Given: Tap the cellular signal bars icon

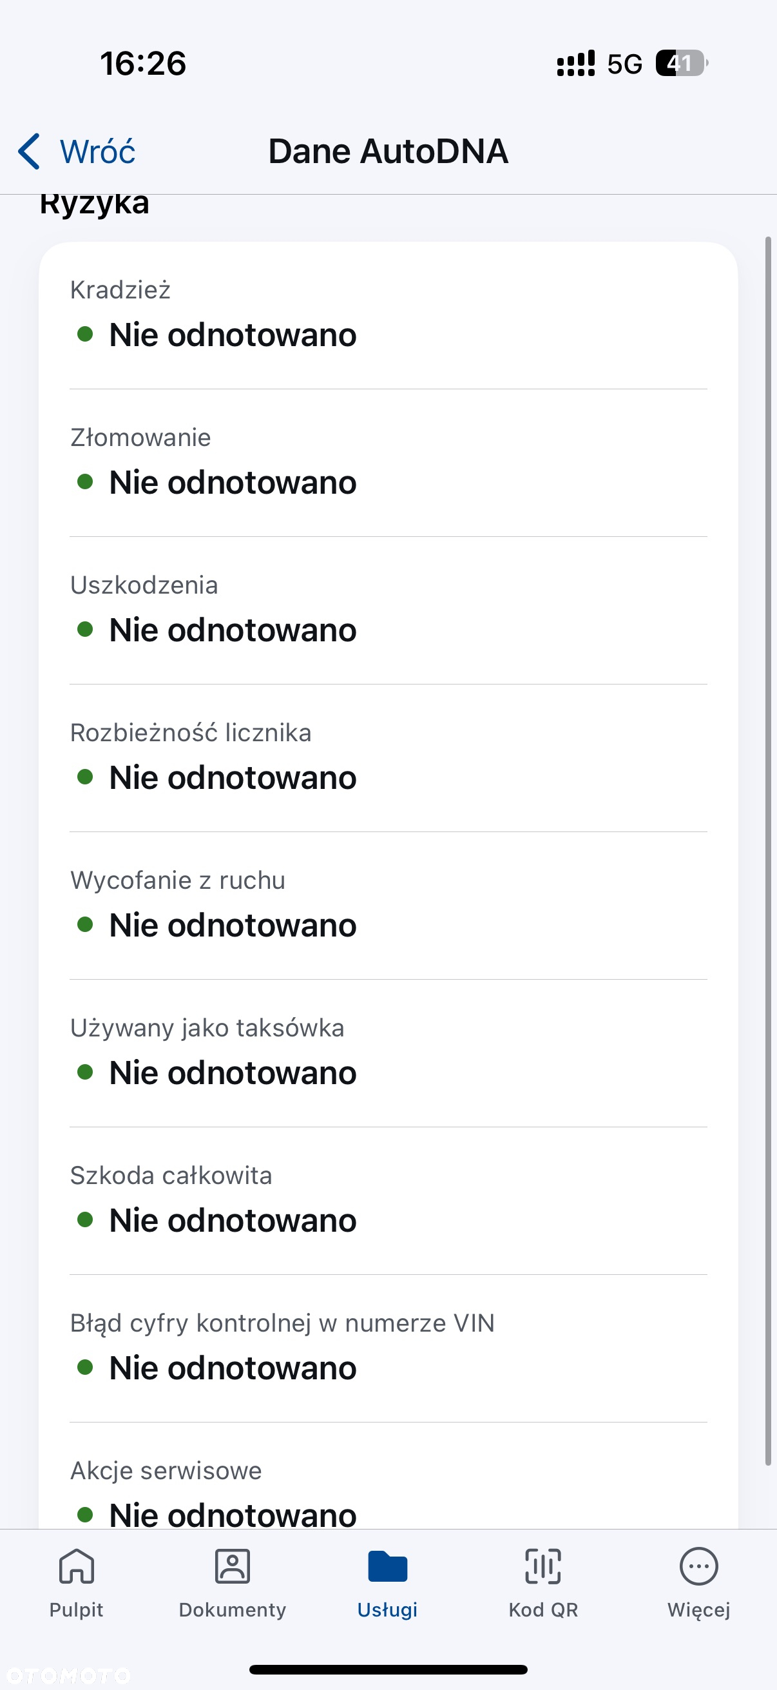Looking at the screenshot, I should [x=576, y=64].
